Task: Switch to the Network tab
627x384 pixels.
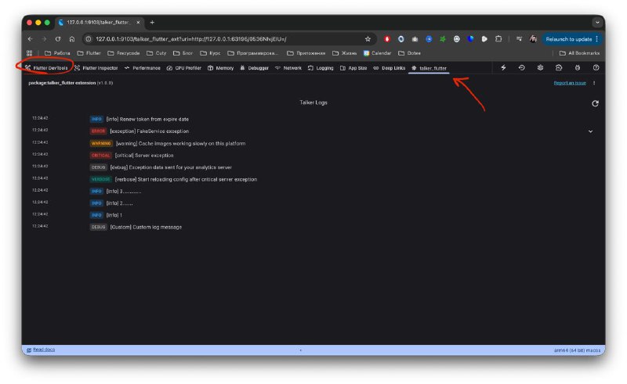Action: click(x=288, y=68)
